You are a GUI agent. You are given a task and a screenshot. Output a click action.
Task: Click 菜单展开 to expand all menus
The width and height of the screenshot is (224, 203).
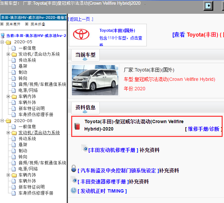pos(13,24)
